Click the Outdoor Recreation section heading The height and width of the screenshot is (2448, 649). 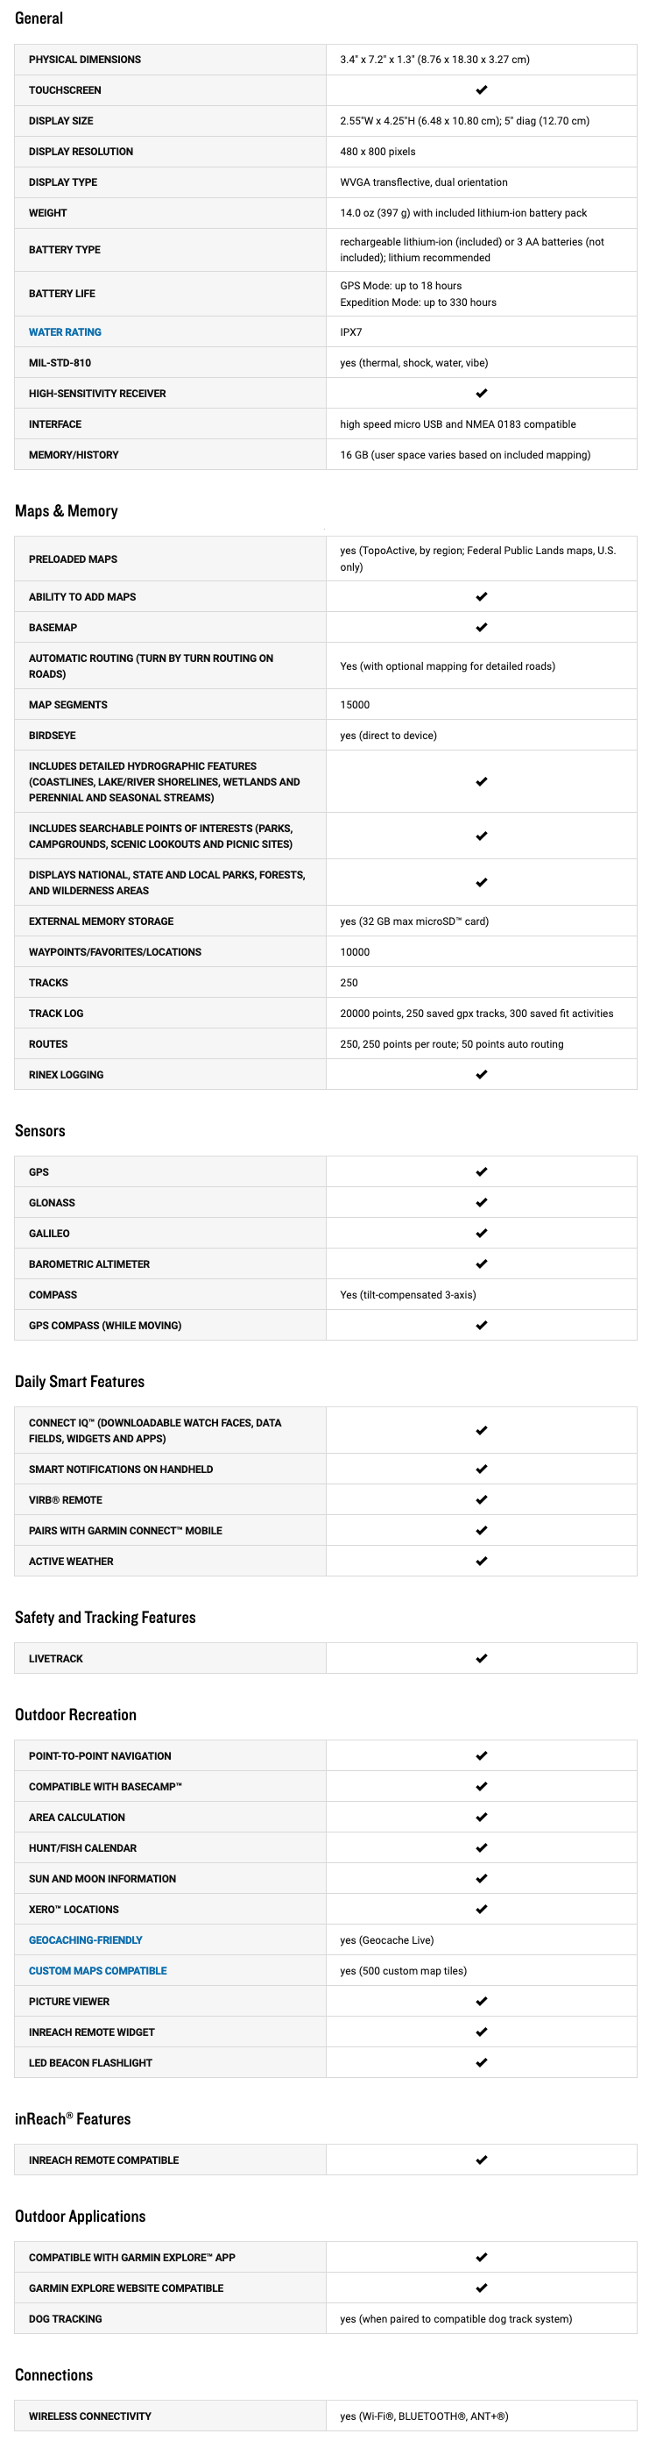click(76, 1714)
